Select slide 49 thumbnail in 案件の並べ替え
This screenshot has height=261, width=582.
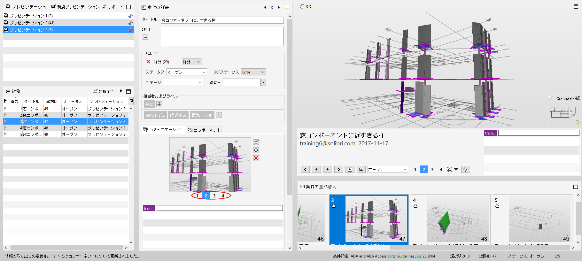tap(532, 219)
